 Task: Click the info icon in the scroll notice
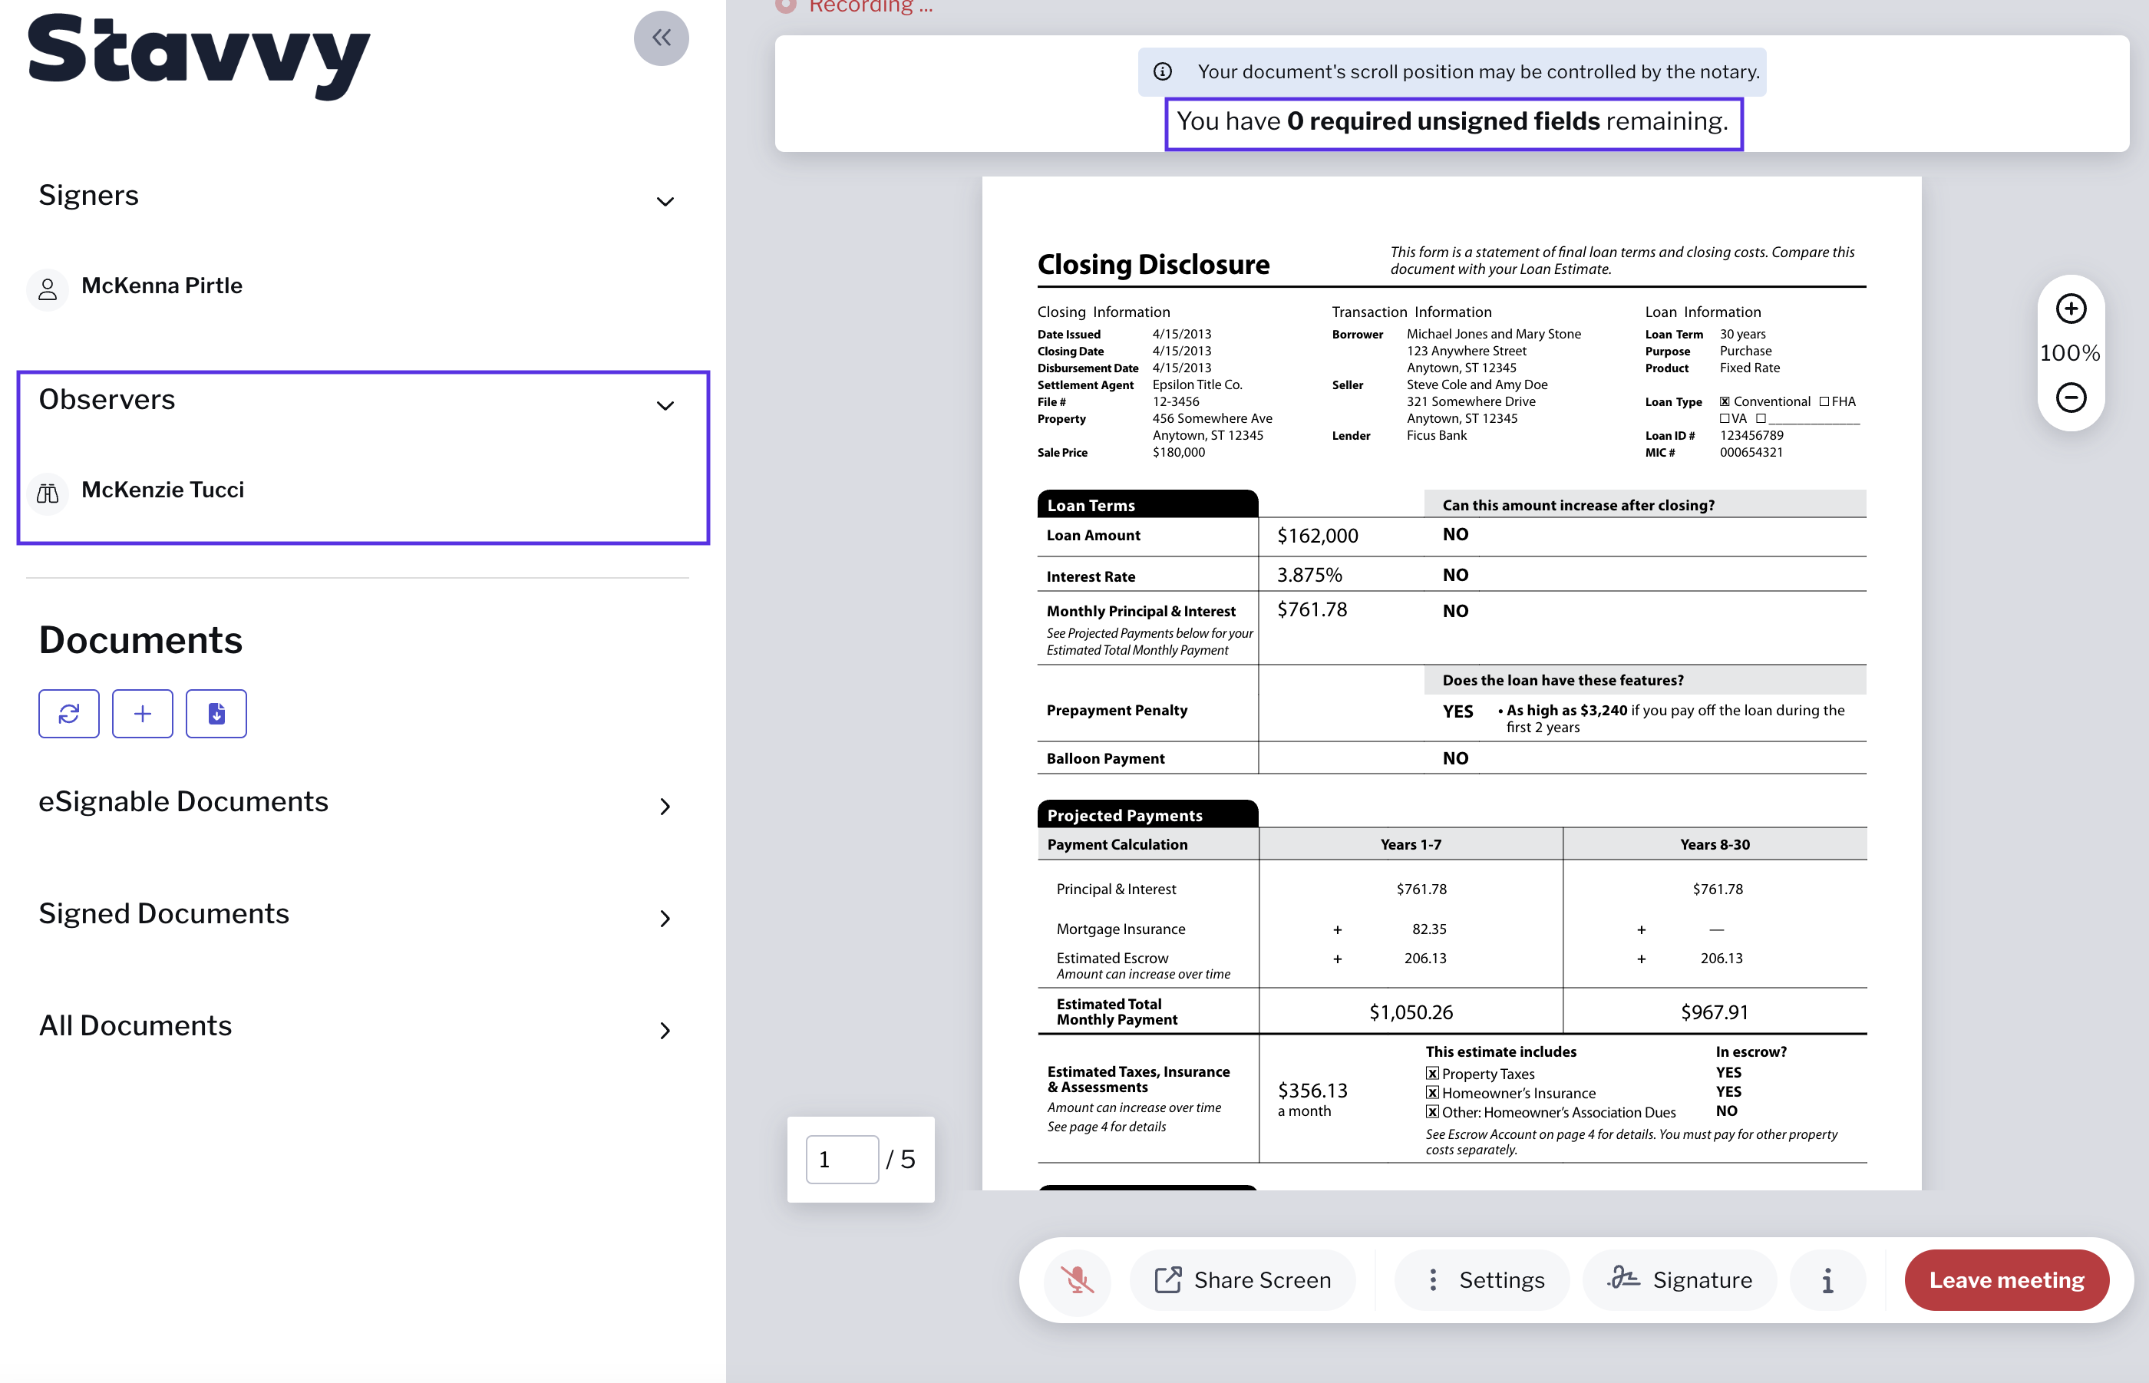1162,72
